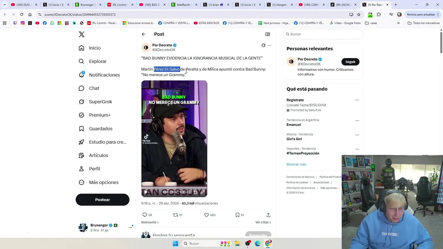Open video settings gear

coord(189,192)
